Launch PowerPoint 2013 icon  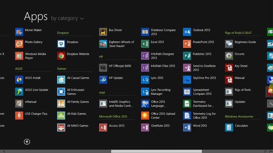(187, 44)
